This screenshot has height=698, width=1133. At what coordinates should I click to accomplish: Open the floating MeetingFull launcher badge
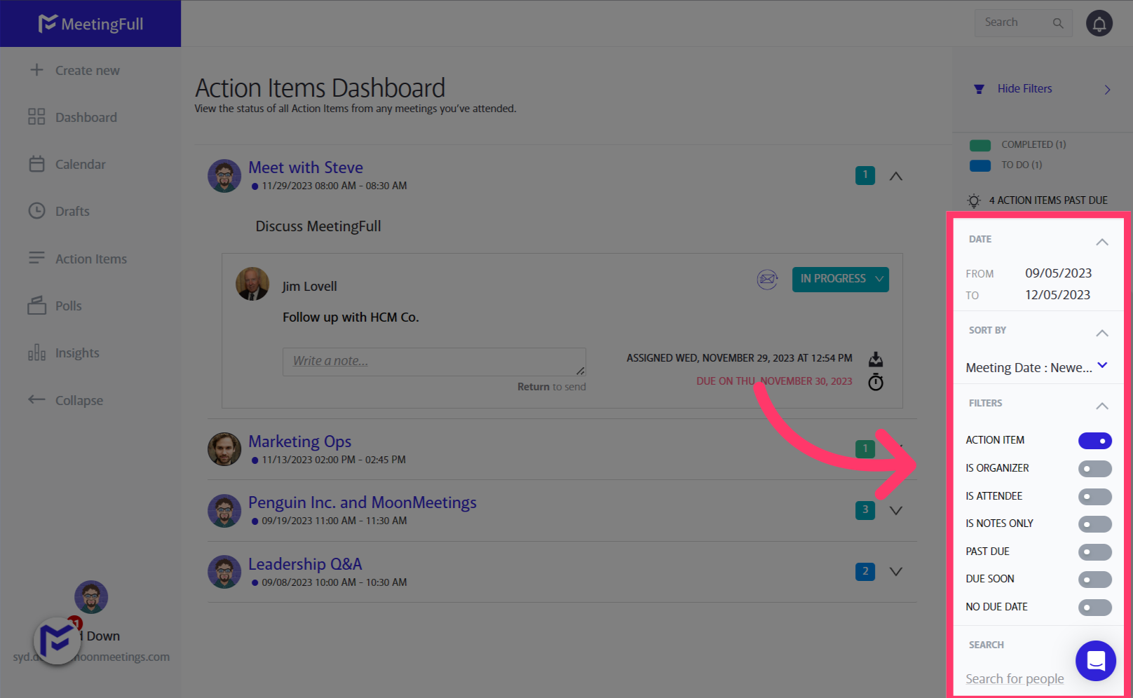pos(56,641)
